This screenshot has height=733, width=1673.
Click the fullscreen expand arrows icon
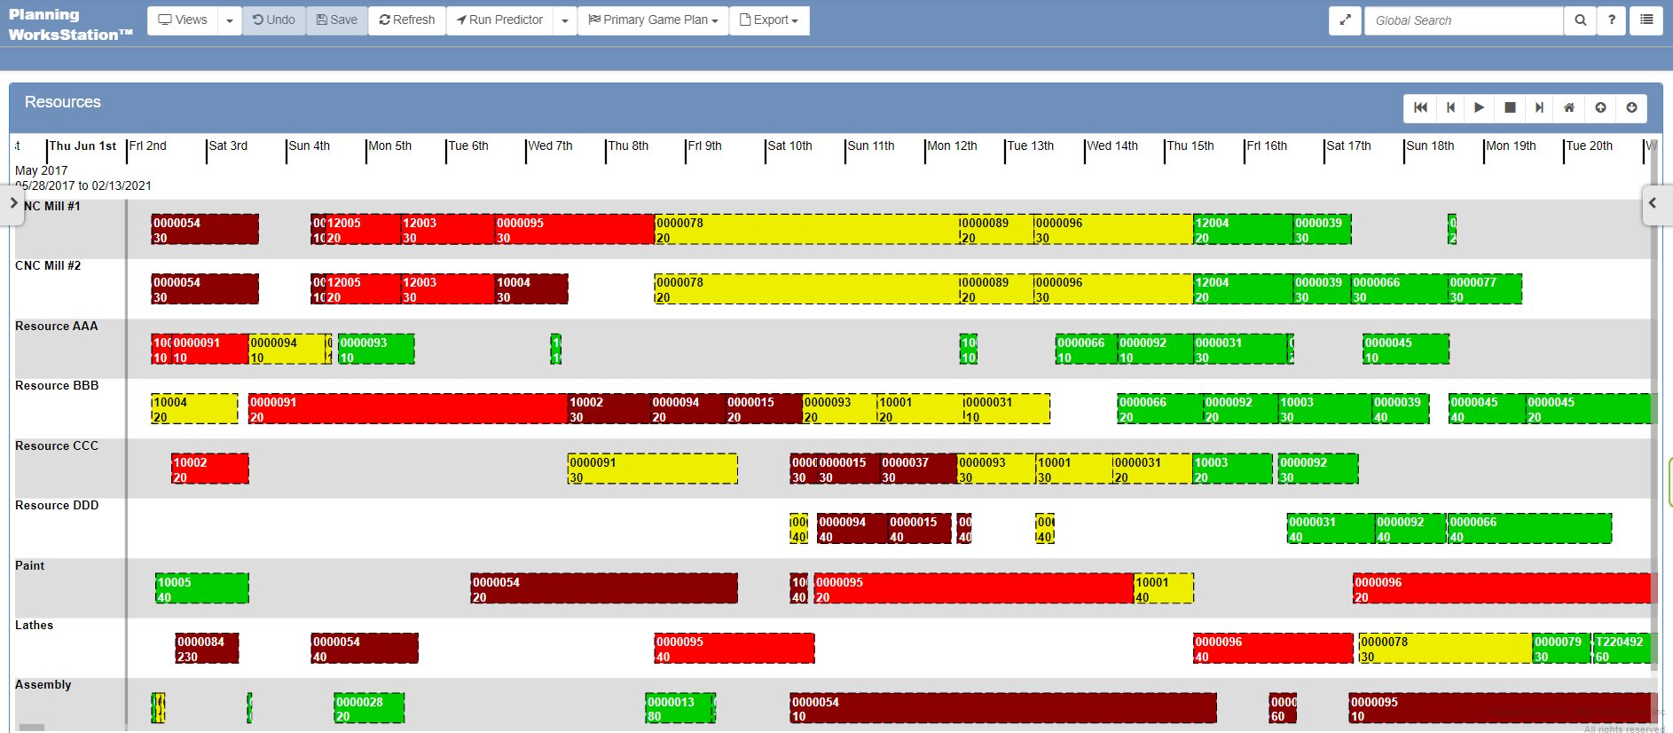[x=1345, y=20]
